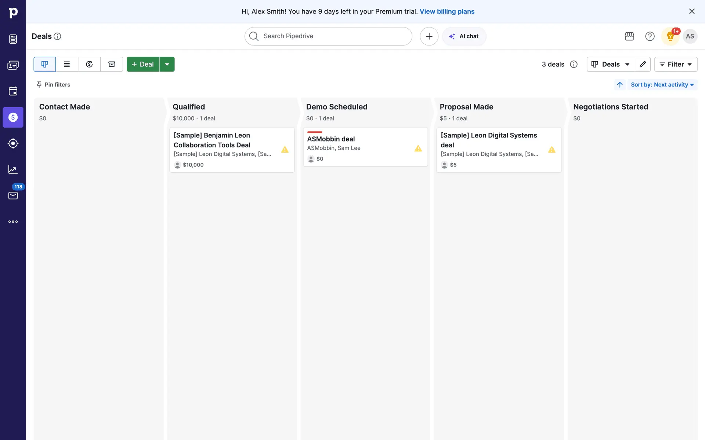705x440 pixels.
Task: Click the AI chat button
Action: pyautogui.click(x=464, y=36)
